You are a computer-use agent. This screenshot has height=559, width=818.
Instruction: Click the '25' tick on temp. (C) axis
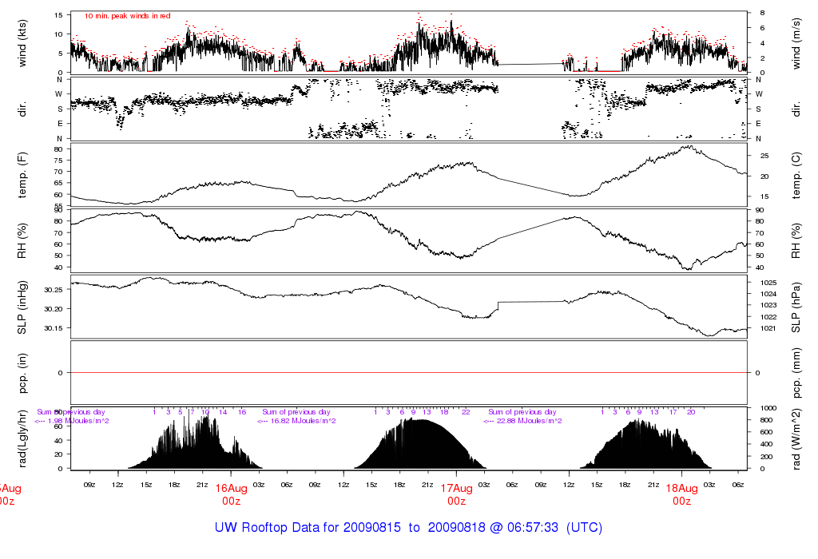pos(764,156)
